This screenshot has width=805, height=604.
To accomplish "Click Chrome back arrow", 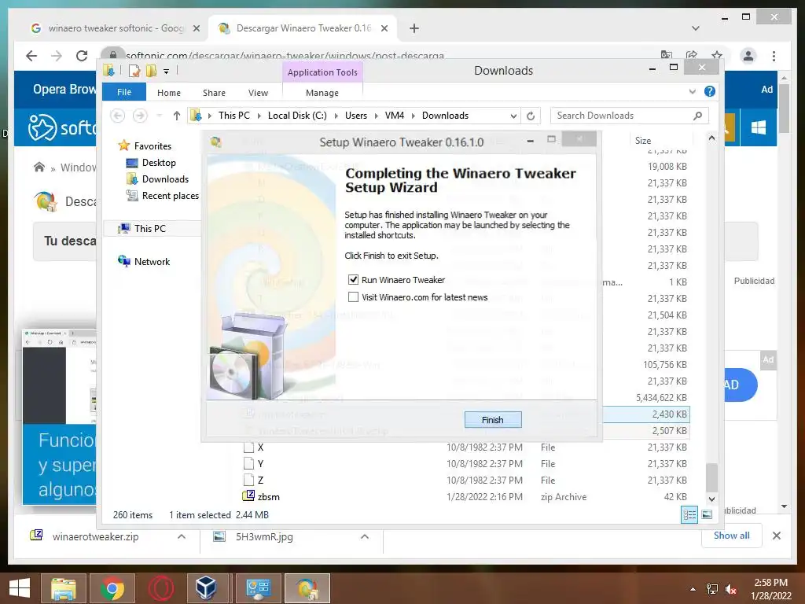I will point(31,56).
